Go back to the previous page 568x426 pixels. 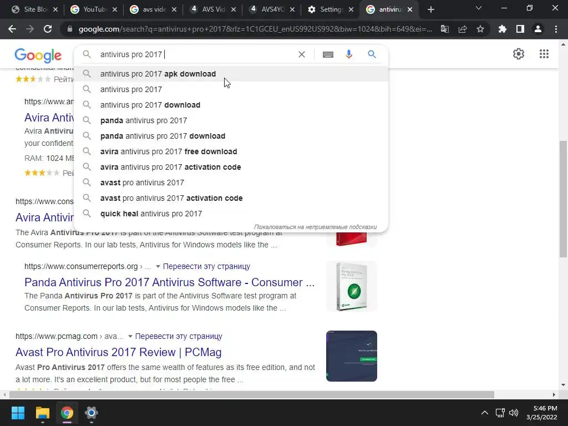pos(12,29)
